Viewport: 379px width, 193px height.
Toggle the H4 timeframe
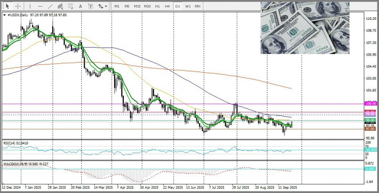tap(167, 6)
